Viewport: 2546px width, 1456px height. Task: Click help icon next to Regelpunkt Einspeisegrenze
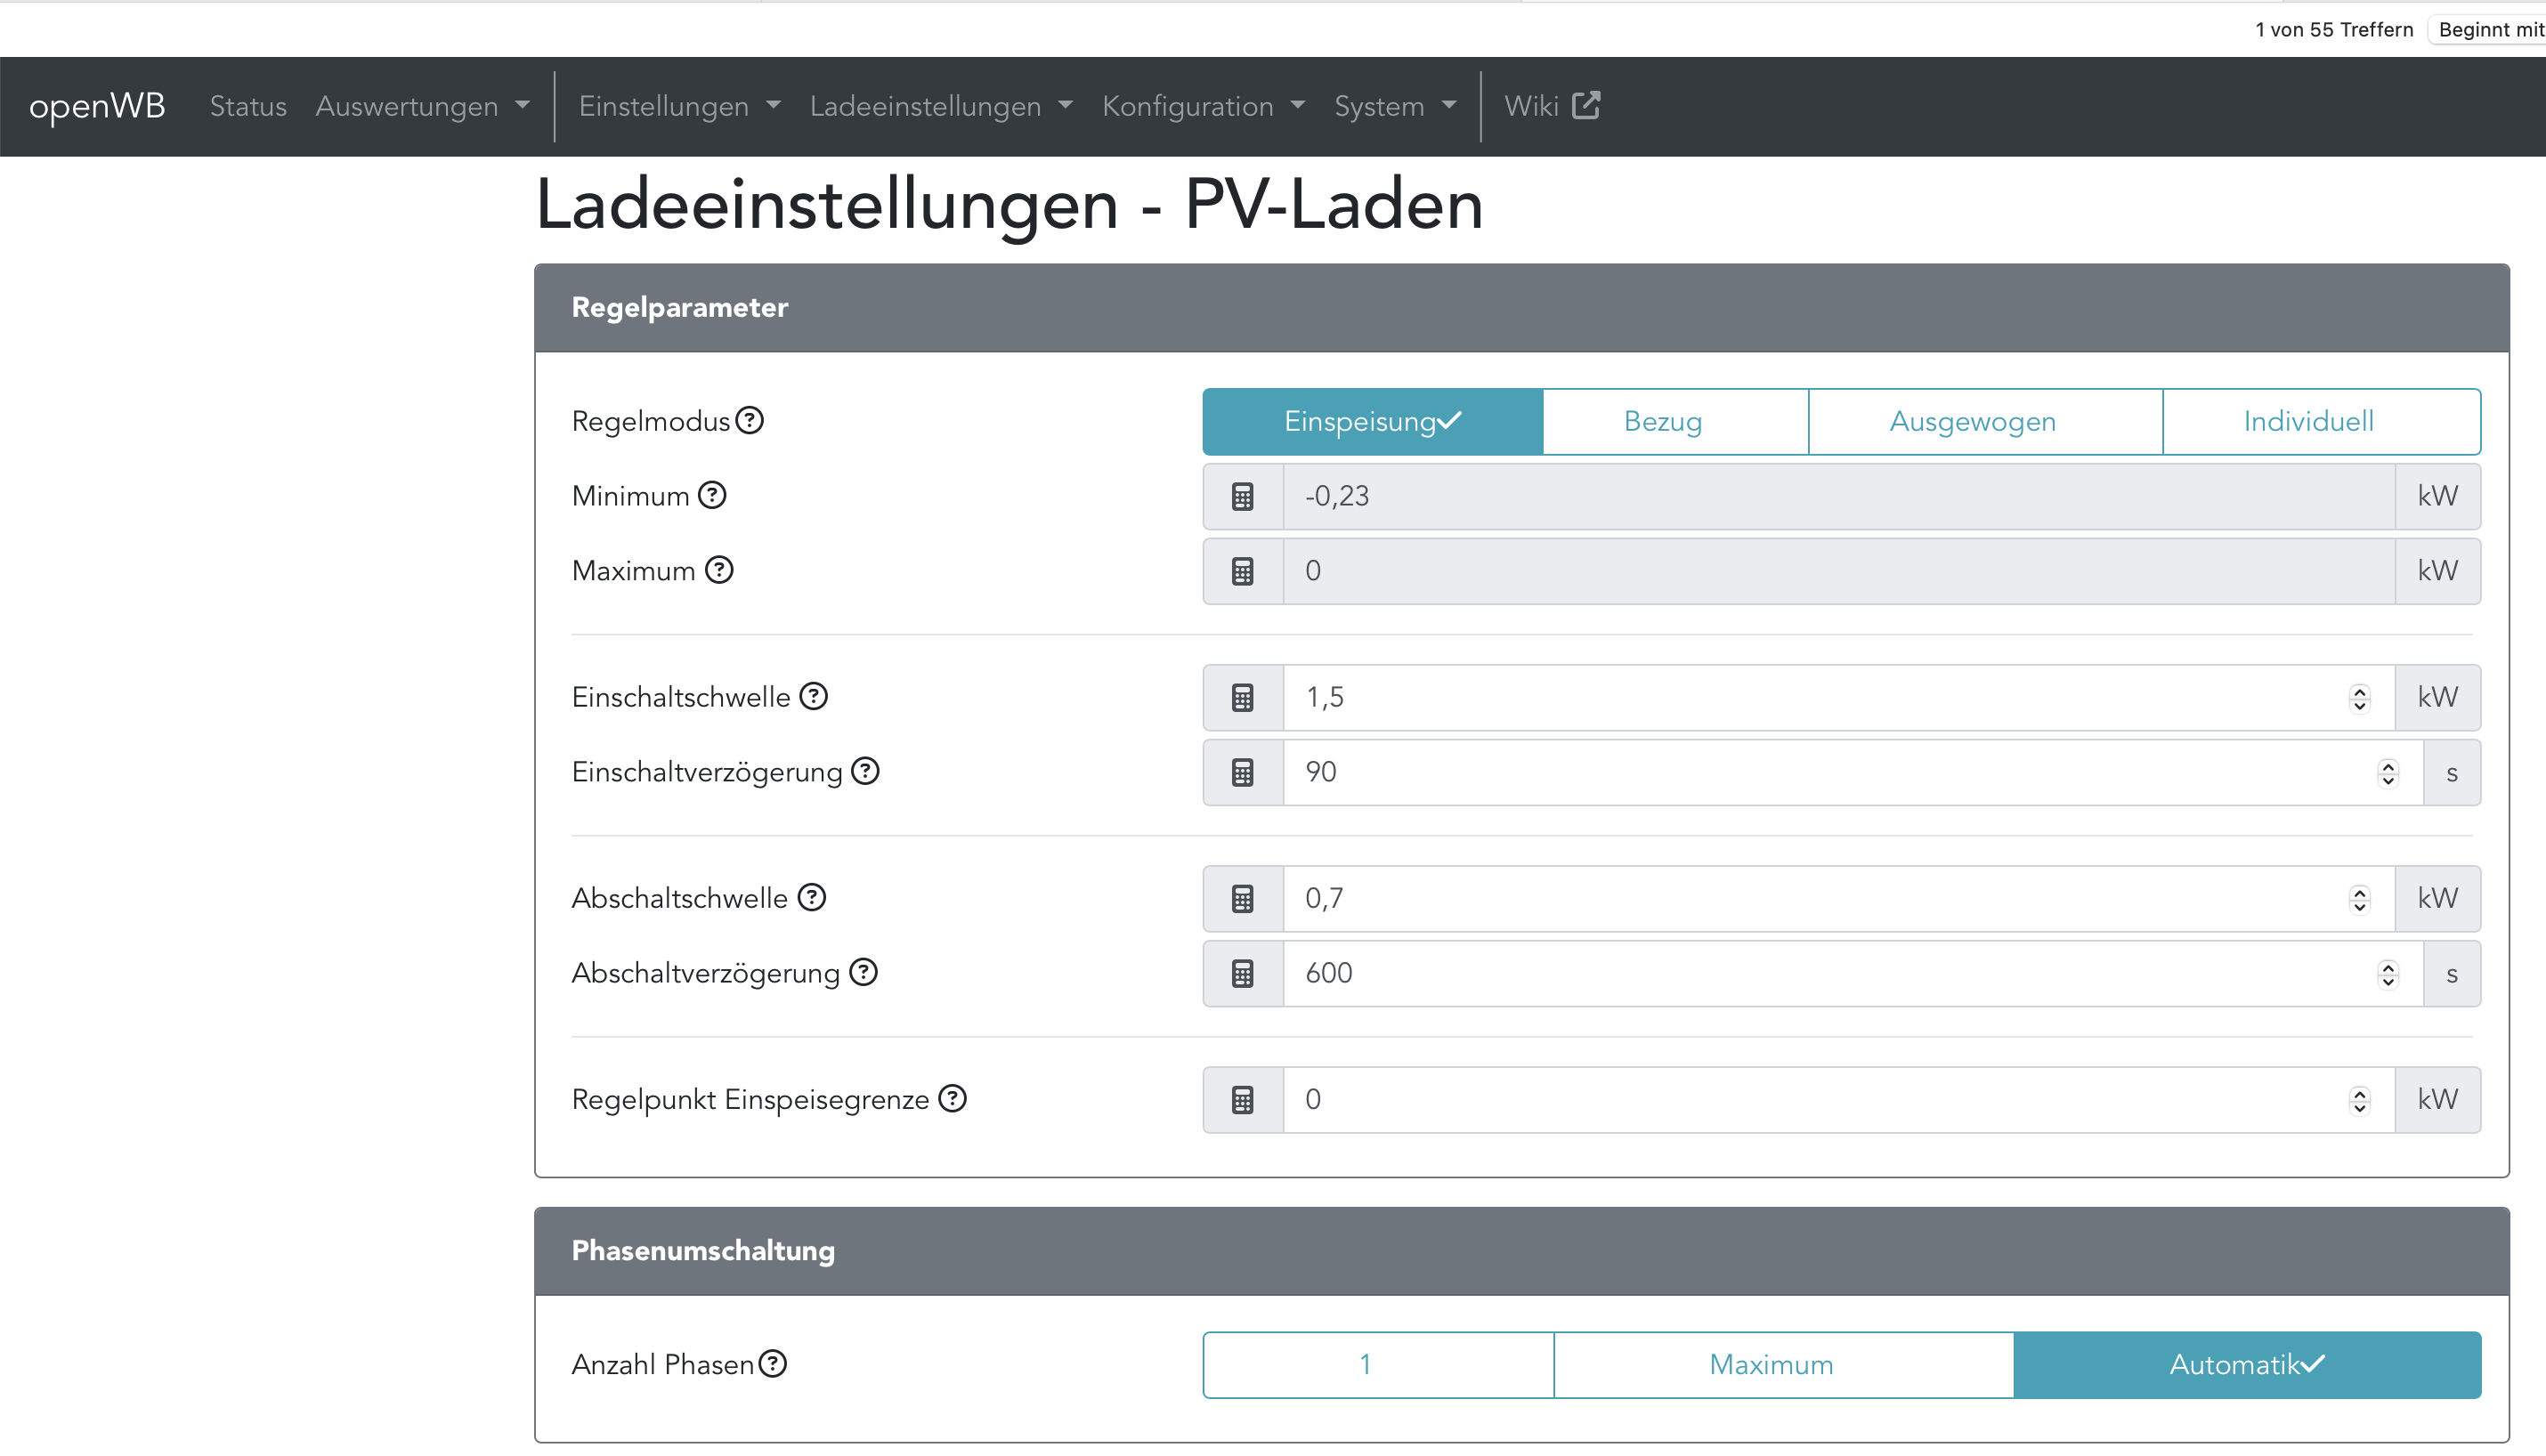click(953, 1098)
